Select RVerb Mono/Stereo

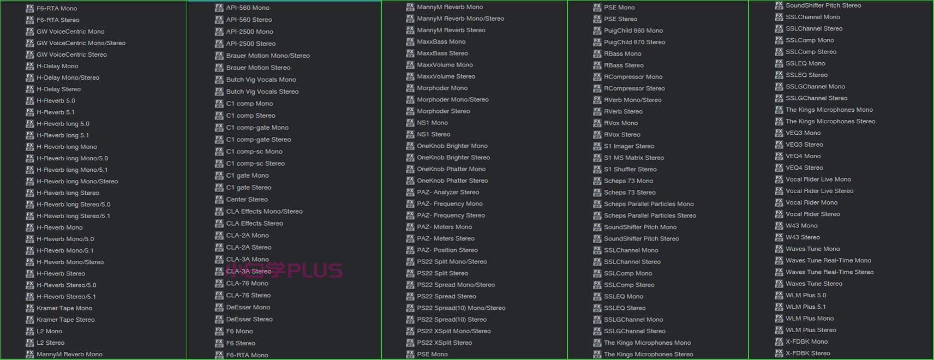point(632,100)
